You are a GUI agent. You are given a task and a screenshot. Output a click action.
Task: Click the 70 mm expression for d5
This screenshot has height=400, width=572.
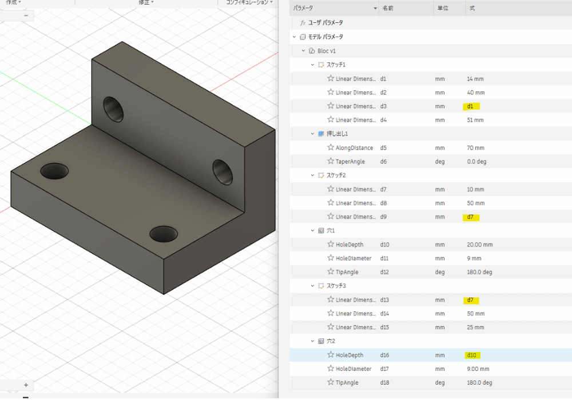475,147
